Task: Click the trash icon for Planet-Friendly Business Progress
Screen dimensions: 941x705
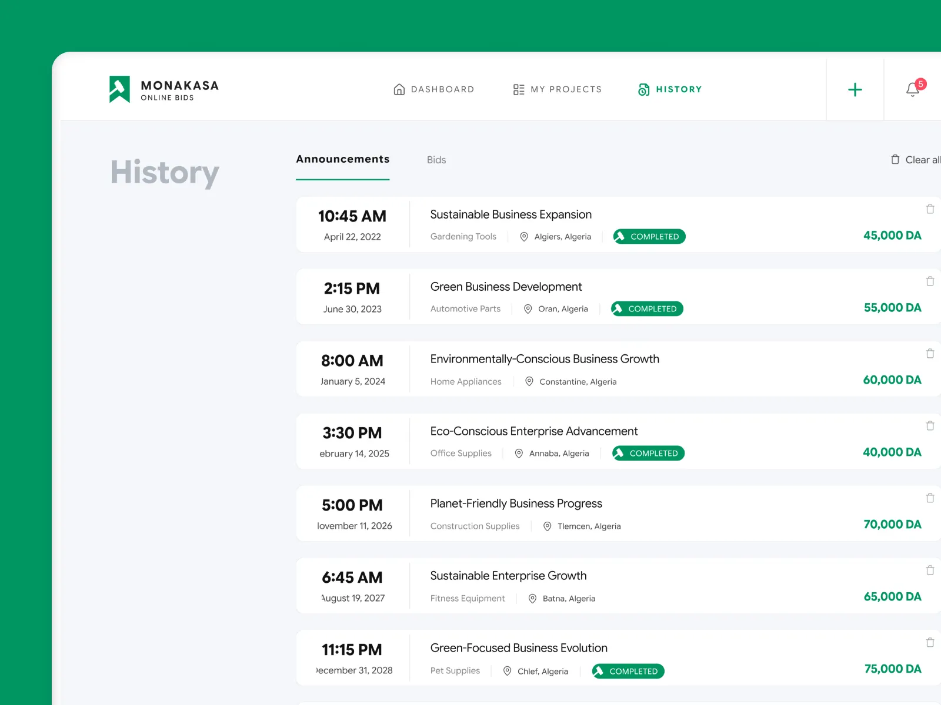Action: tap(930, 498)
